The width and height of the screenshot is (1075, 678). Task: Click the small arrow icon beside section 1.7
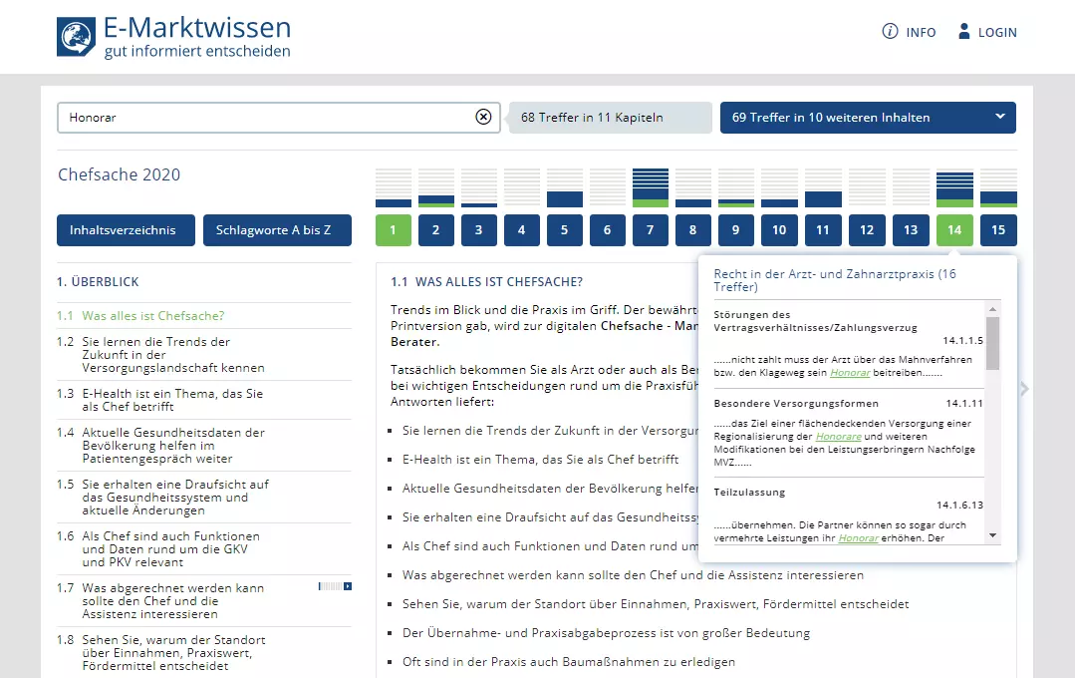[347, 587]
